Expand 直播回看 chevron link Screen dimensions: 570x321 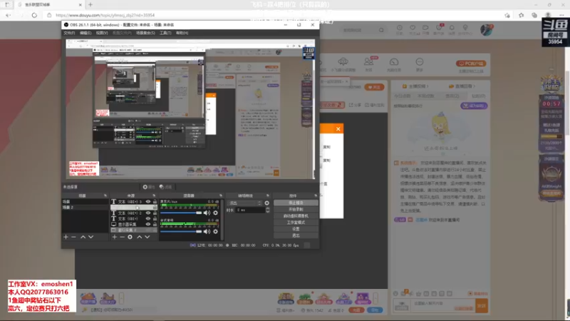pyautogui.click(x=462, y=86)
